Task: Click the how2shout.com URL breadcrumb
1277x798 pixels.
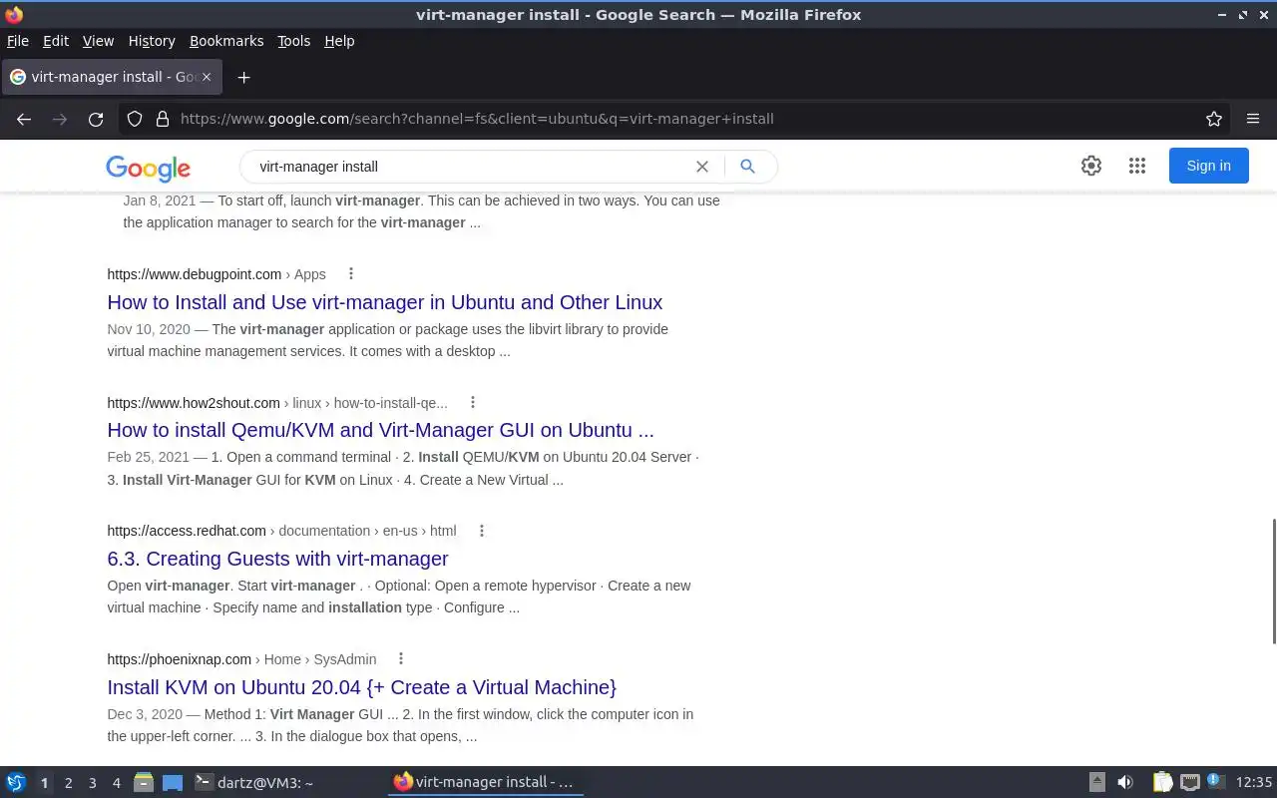Action: click(277, 403)
